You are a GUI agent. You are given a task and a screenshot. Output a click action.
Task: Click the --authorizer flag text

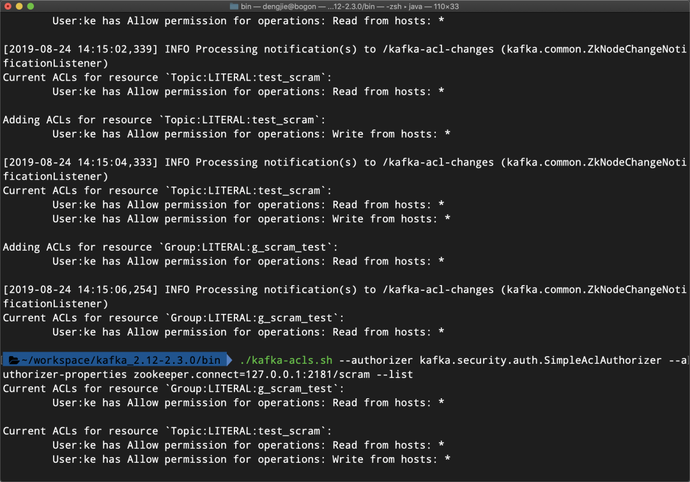[378, 360]
